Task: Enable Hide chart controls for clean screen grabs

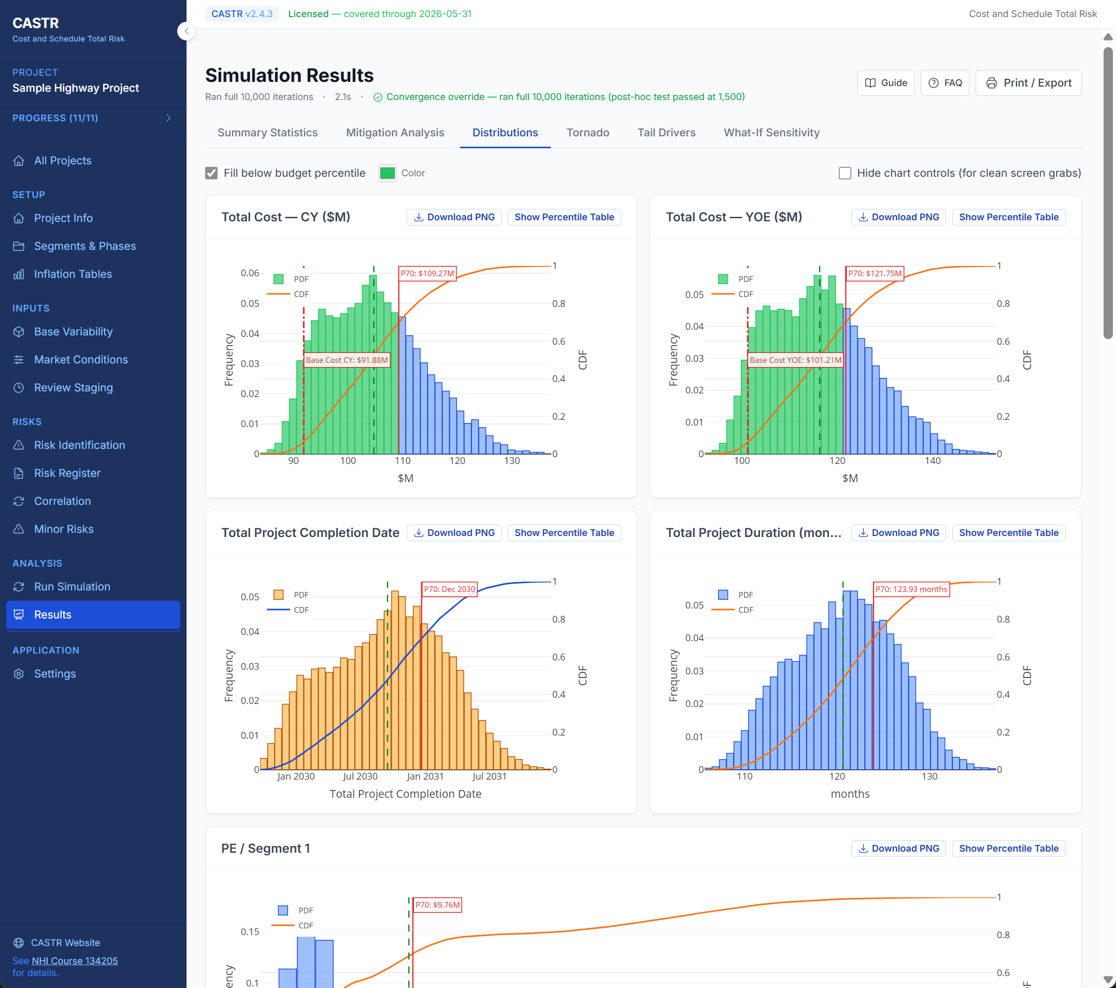Action: coord(845,173)
